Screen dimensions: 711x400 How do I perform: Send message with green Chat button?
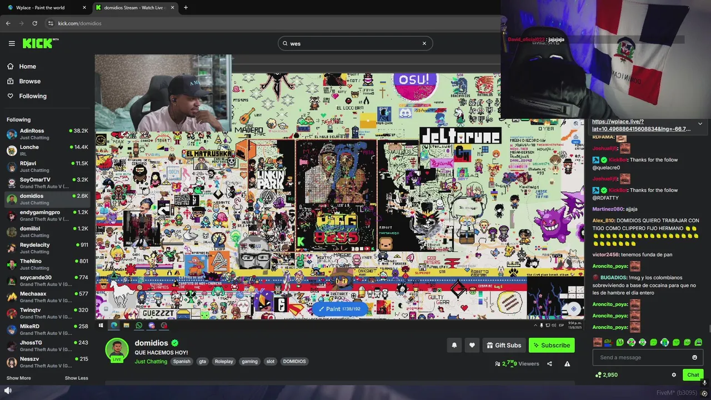click(693, 375)
